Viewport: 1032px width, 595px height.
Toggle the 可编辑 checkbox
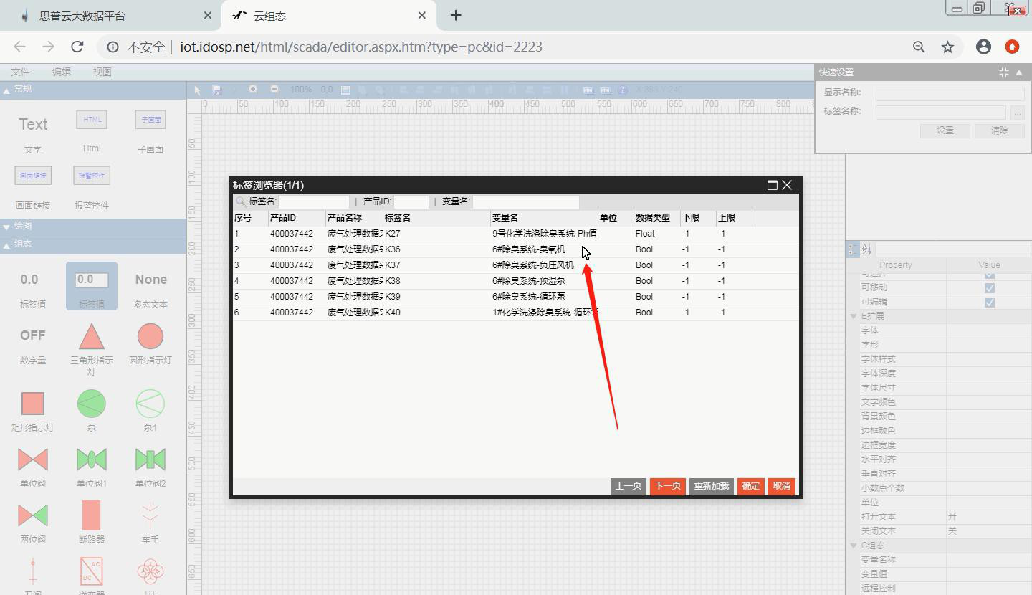click(x=989, y=302)
